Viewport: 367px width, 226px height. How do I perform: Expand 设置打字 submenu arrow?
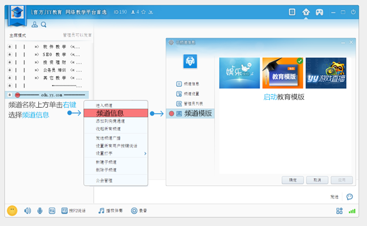click(145, 153)
